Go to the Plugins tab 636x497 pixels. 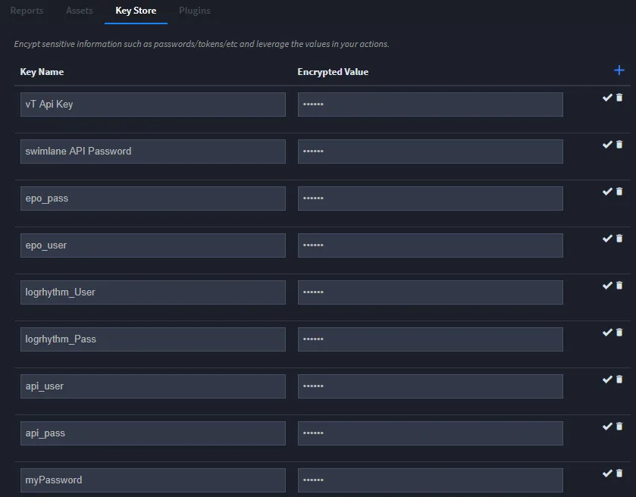pos(195,11)
